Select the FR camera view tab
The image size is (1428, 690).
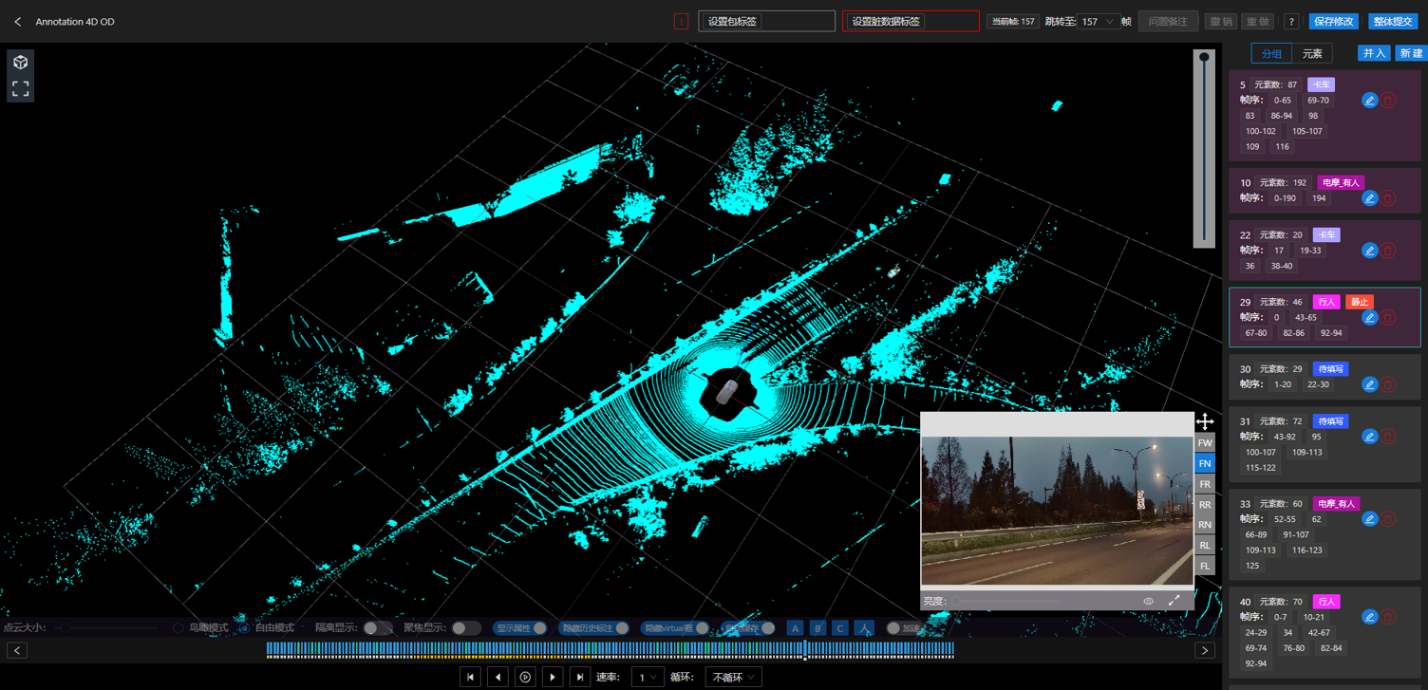tap(1205, 484)
